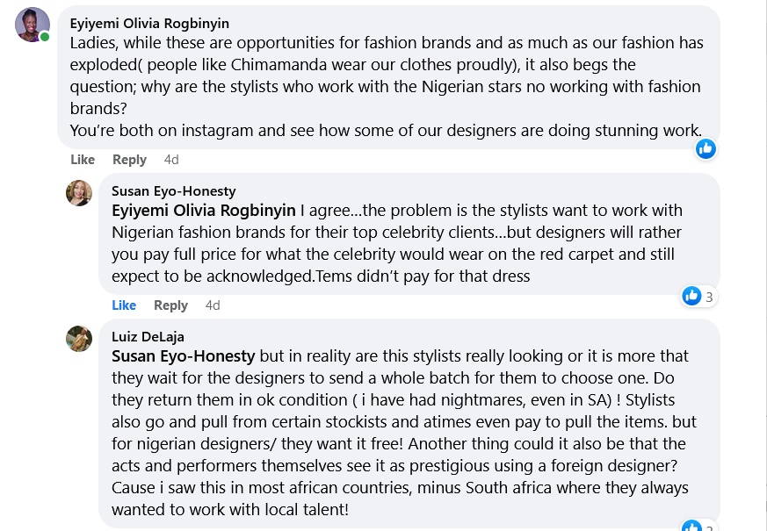Image resolution: width=767 pixels, height=531 pixels.
Task: Open Susan Eyo-Honesty's profile picture
Action: tap(79, 193)
